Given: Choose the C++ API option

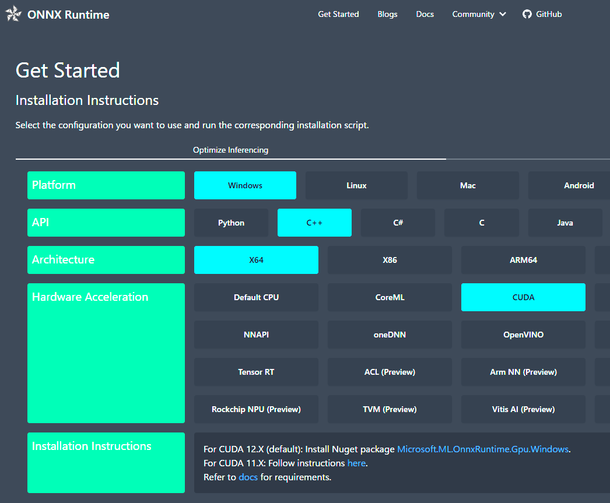Looking at the screenshot, I should coord(314,223).
